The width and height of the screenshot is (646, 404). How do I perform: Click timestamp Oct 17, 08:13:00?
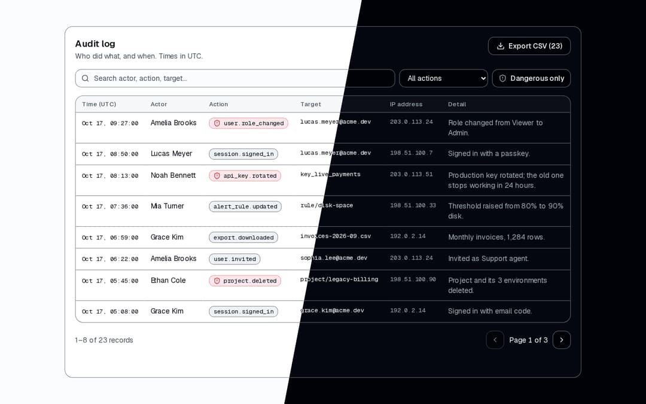tap(110, 175)
